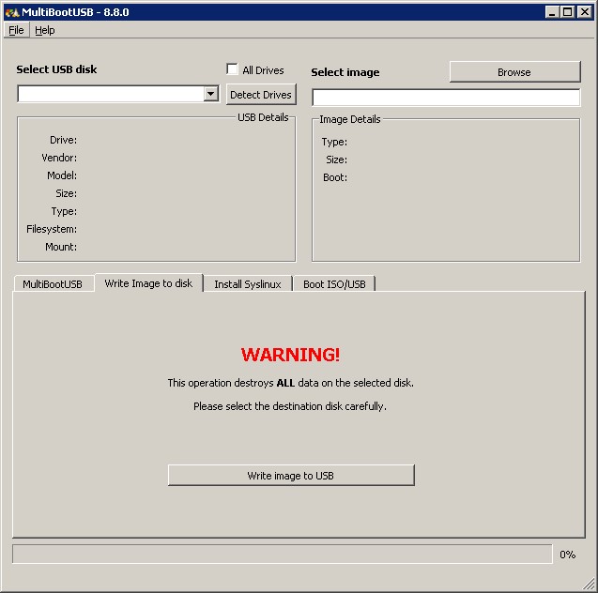Click the Drive: label in USB Details
598x593 pixels.
(63, 140)
